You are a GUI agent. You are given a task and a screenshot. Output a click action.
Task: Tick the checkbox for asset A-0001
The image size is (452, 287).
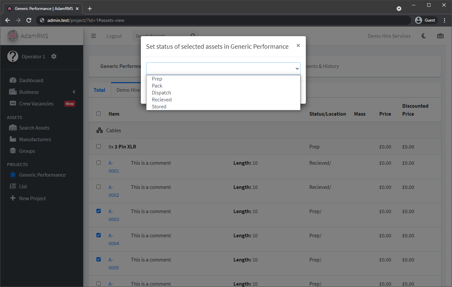(x=98, y=162)
